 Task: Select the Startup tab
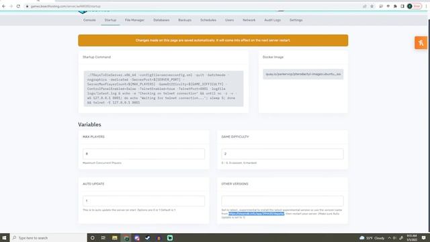point(110,20)
